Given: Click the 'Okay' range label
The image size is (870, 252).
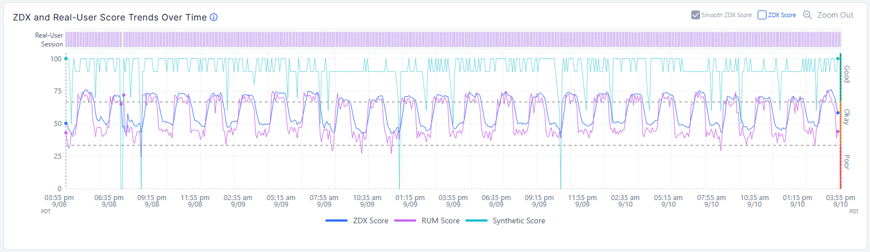Looking at the screenshot, I should (x=847, y=117).
